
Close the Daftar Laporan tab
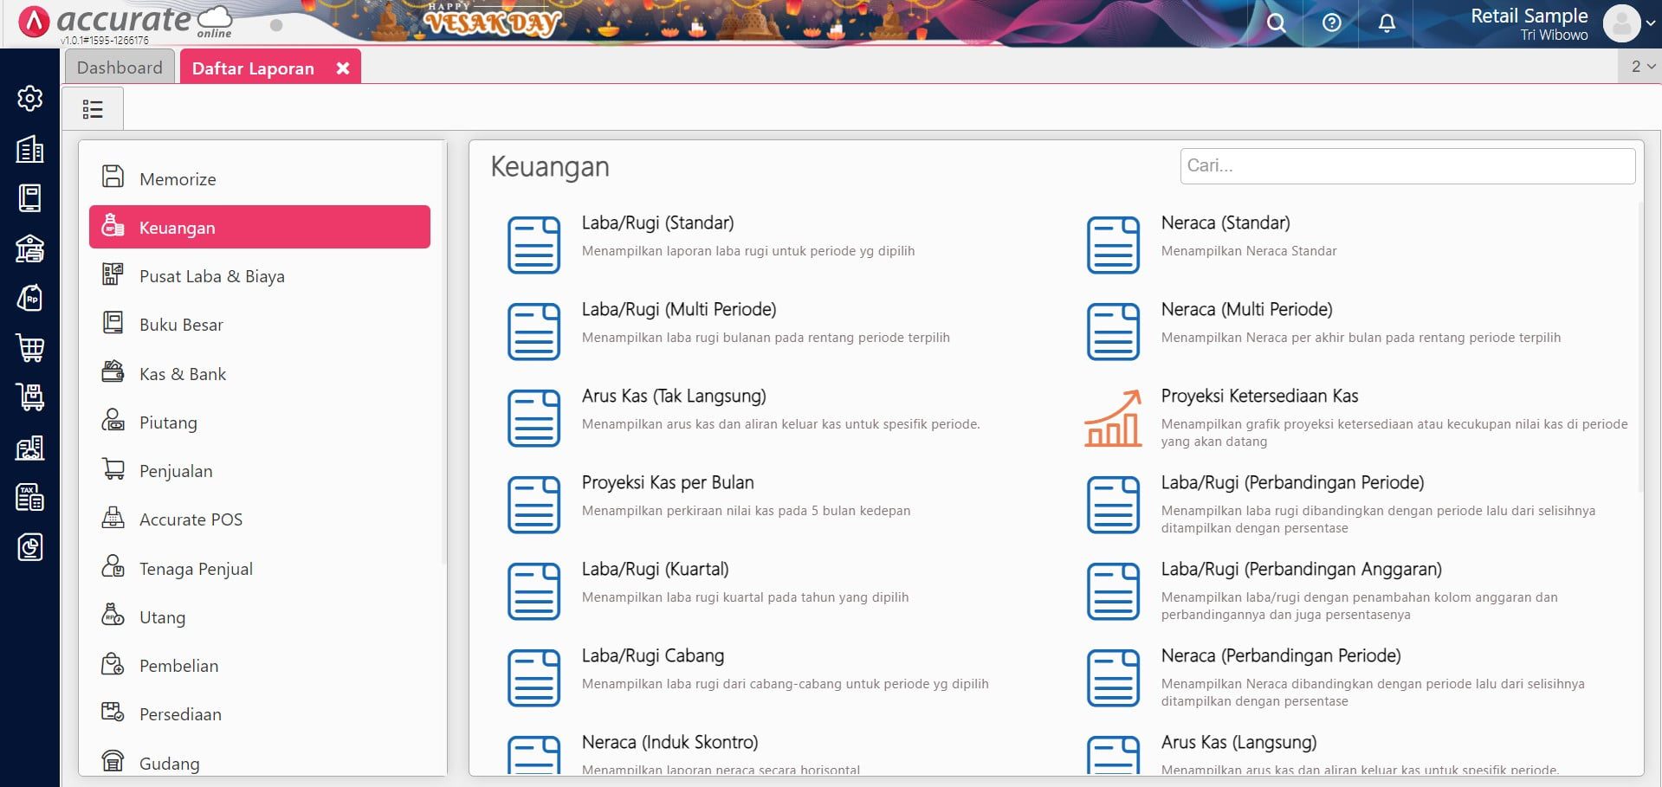[x=343, y=68]
